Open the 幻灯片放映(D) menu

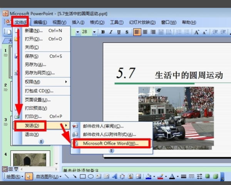pyautogui.click(x=142, y=22)
